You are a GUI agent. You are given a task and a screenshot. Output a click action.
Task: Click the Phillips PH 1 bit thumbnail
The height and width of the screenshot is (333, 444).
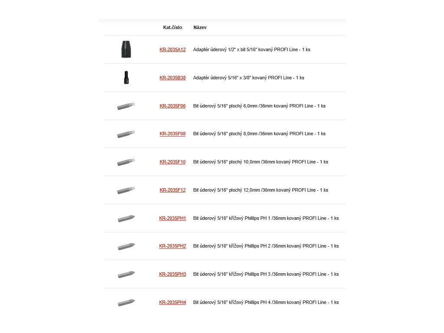pyautogui.click(x=126, y=218)
